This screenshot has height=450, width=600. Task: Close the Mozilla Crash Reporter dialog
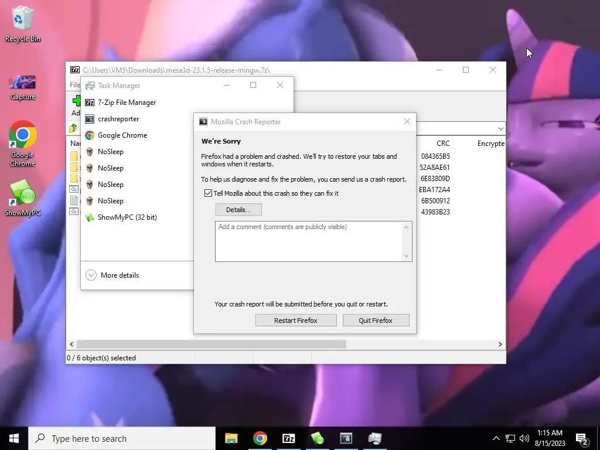(407, 121)
